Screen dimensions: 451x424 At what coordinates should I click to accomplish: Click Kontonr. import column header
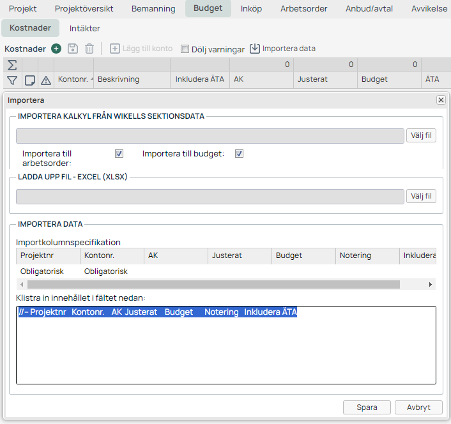(112, 255)
